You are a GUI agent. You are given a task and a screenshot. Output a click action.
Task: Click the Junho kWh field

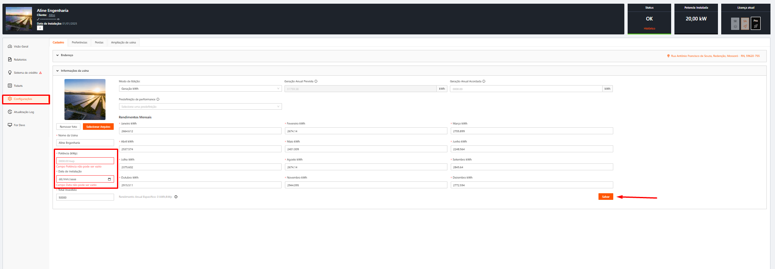coord(532,149)
